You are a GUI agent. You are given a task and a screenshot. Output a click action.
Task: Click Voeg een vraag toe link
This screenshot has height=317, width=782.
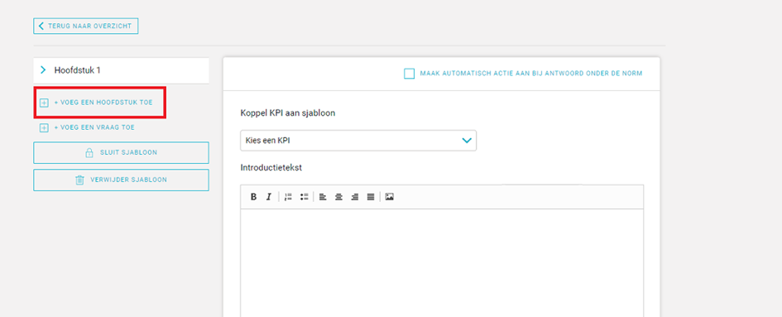coord(94,127)
